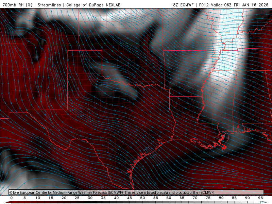
Task: Click the ECMWF copyright notice banner
Action: pos(136,192)
